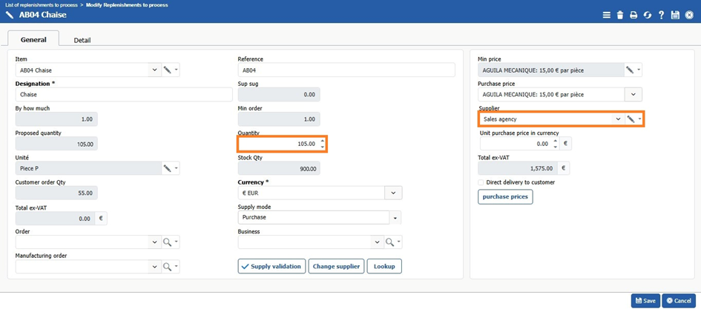Click the refresh icon in header
701x309 pixels.
647,15
